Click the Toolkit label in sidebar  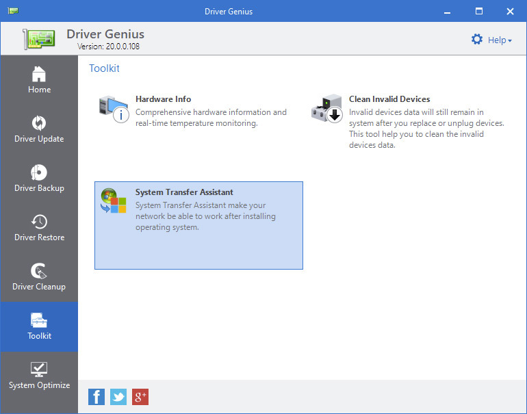[x=39, y=336]
